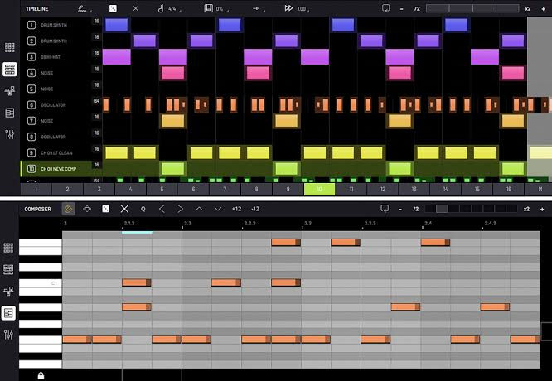Open step length 16 for track 1 Drum Synth
552x381 pixels.
pos(97,21)
